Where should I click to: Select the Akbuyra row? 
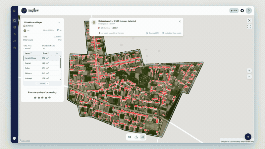[x=42, y=73]
